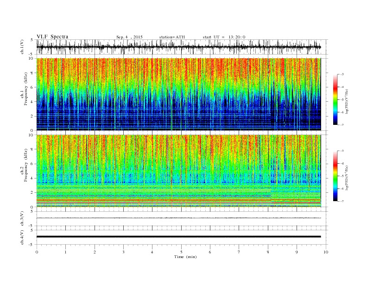Click the "ch.1(V)" axis label
The height and width of the screenshot is (283, 367).
(x=22, y=47)
